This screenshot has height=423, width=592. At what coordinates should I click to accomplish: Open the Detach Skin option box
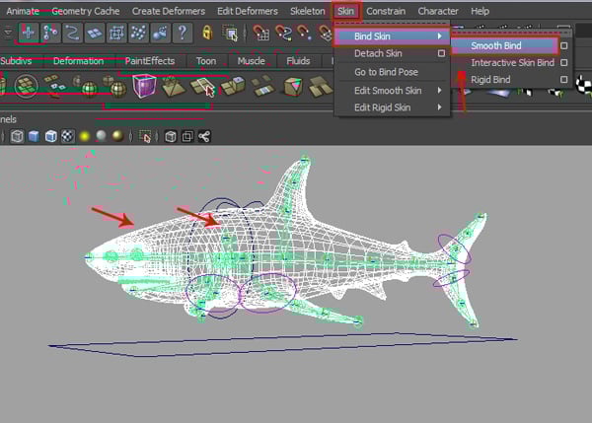(441, 53)
